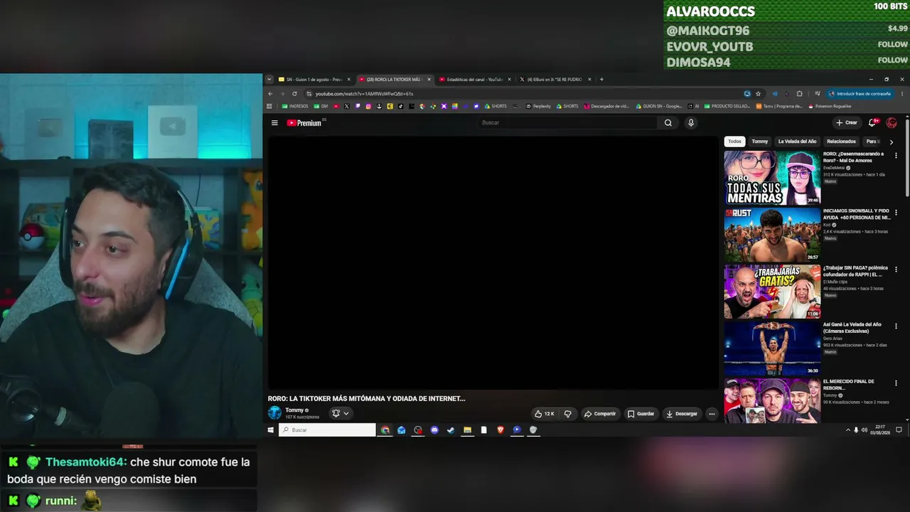
Task: Go to YouTube Premium home logo
Action: pos(304,123)
